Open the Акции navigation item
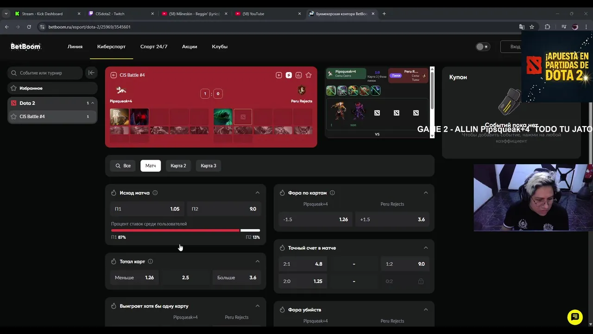This screenshot has width=593, height=334. (189, 46)
